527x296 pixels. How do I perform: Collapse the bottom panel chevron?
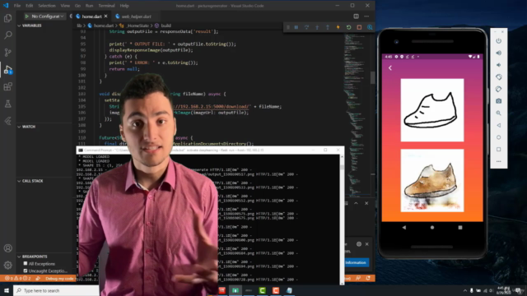pos(356,203)
